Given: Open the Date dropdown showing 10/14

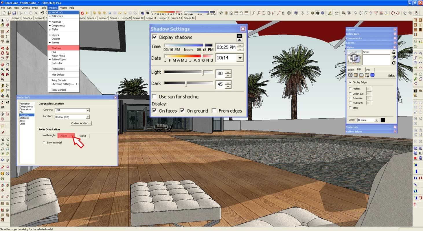Looking at the screenshot, I should 240,58.
